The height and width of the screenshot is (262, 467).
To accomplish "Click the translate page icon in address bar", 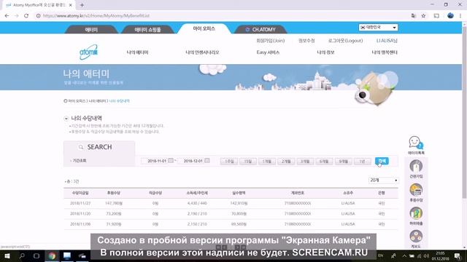I will [x=414, y=16].
